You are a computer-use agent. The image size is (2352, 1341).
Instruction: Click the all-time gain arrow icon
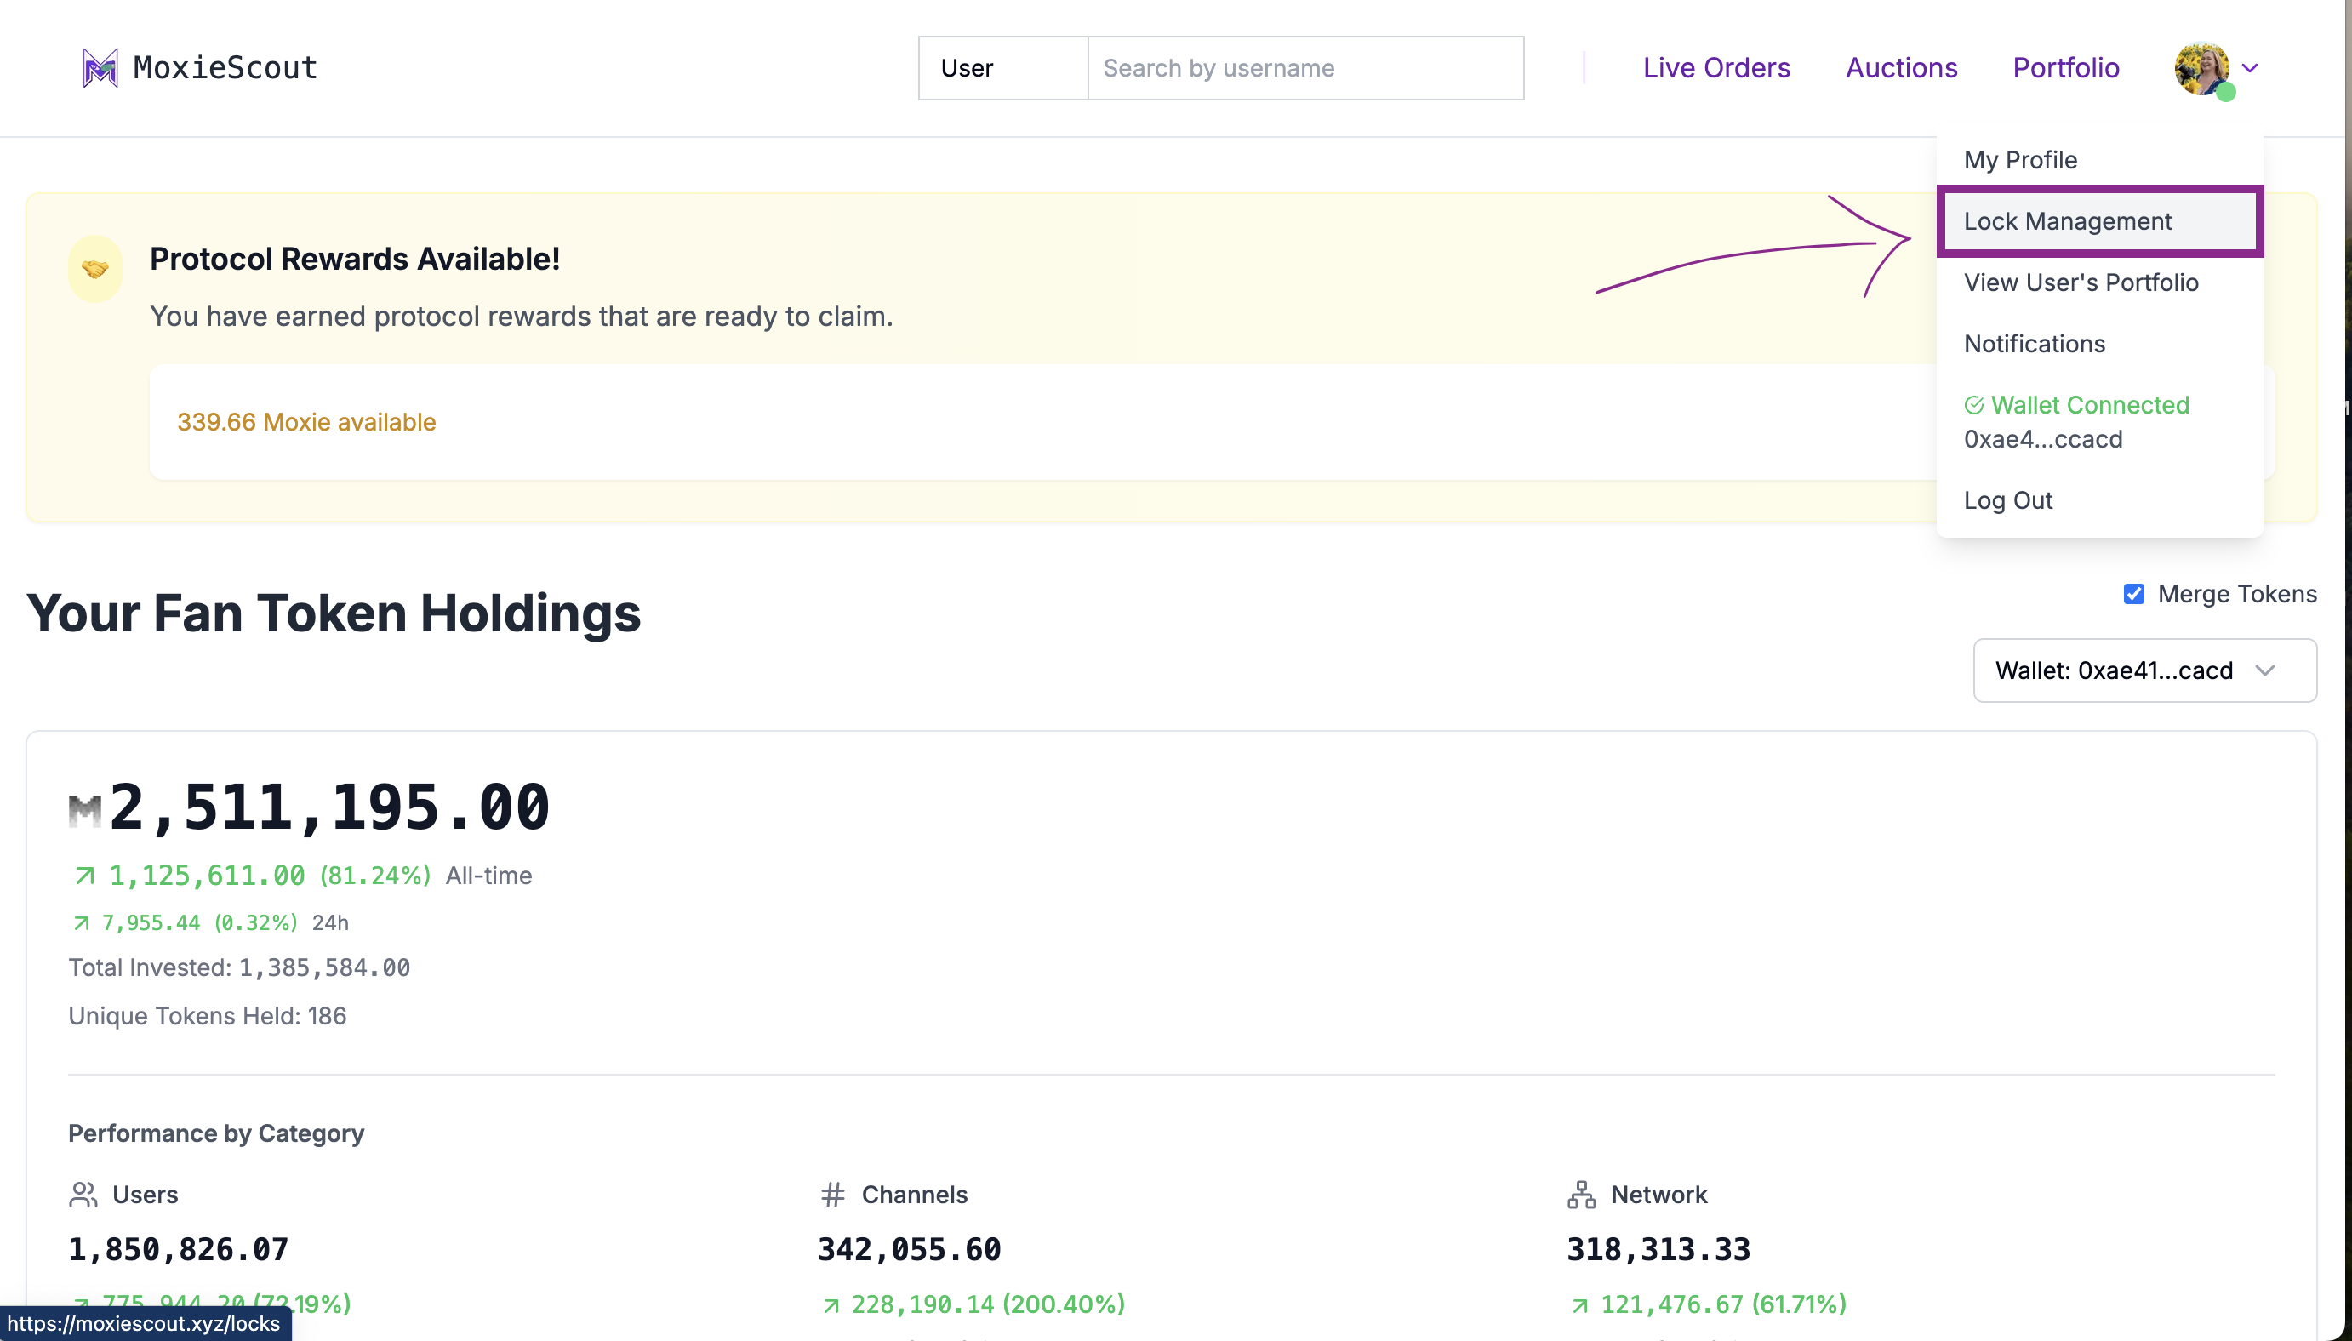point(83,875)
